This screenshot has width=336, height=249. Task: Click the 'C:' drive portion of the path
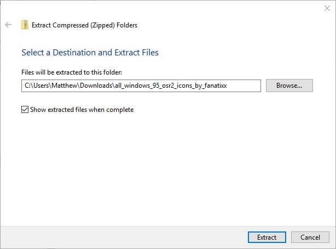point(27,86)
